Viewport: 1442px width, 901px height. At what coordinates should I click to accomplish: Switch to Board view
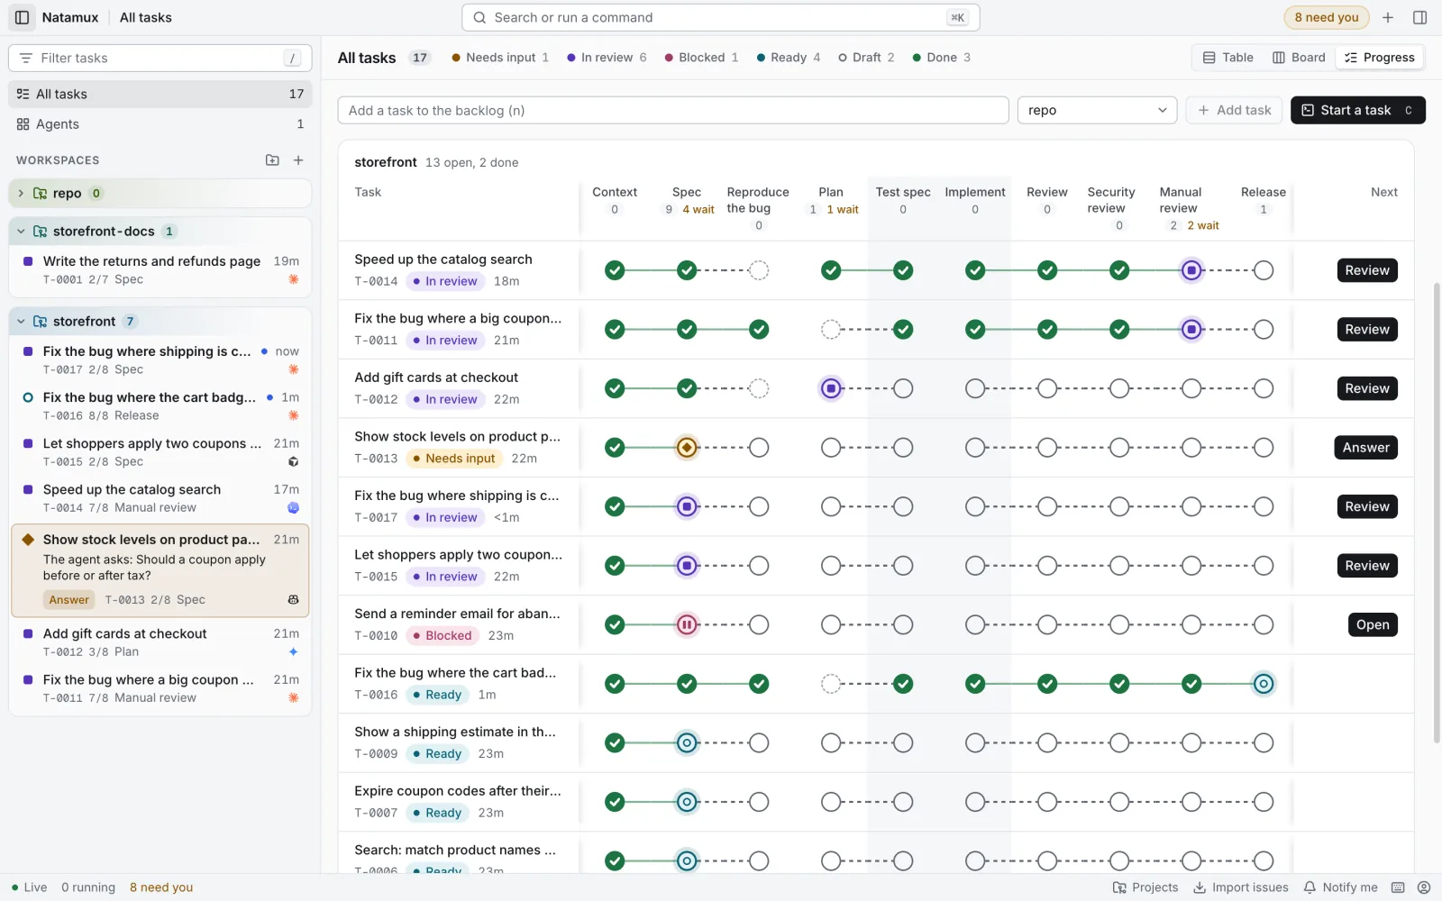pos(1299,58)
